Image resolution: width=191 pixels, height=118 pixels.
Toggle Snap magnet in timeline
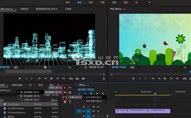pyautogui.click(x=85, y=93)
